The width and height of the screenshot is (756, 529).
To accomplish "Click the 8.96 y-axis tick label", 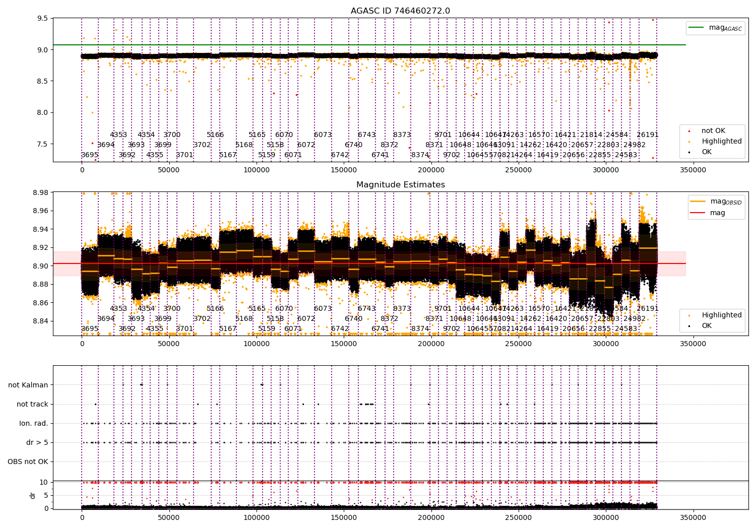I will 40,211.
